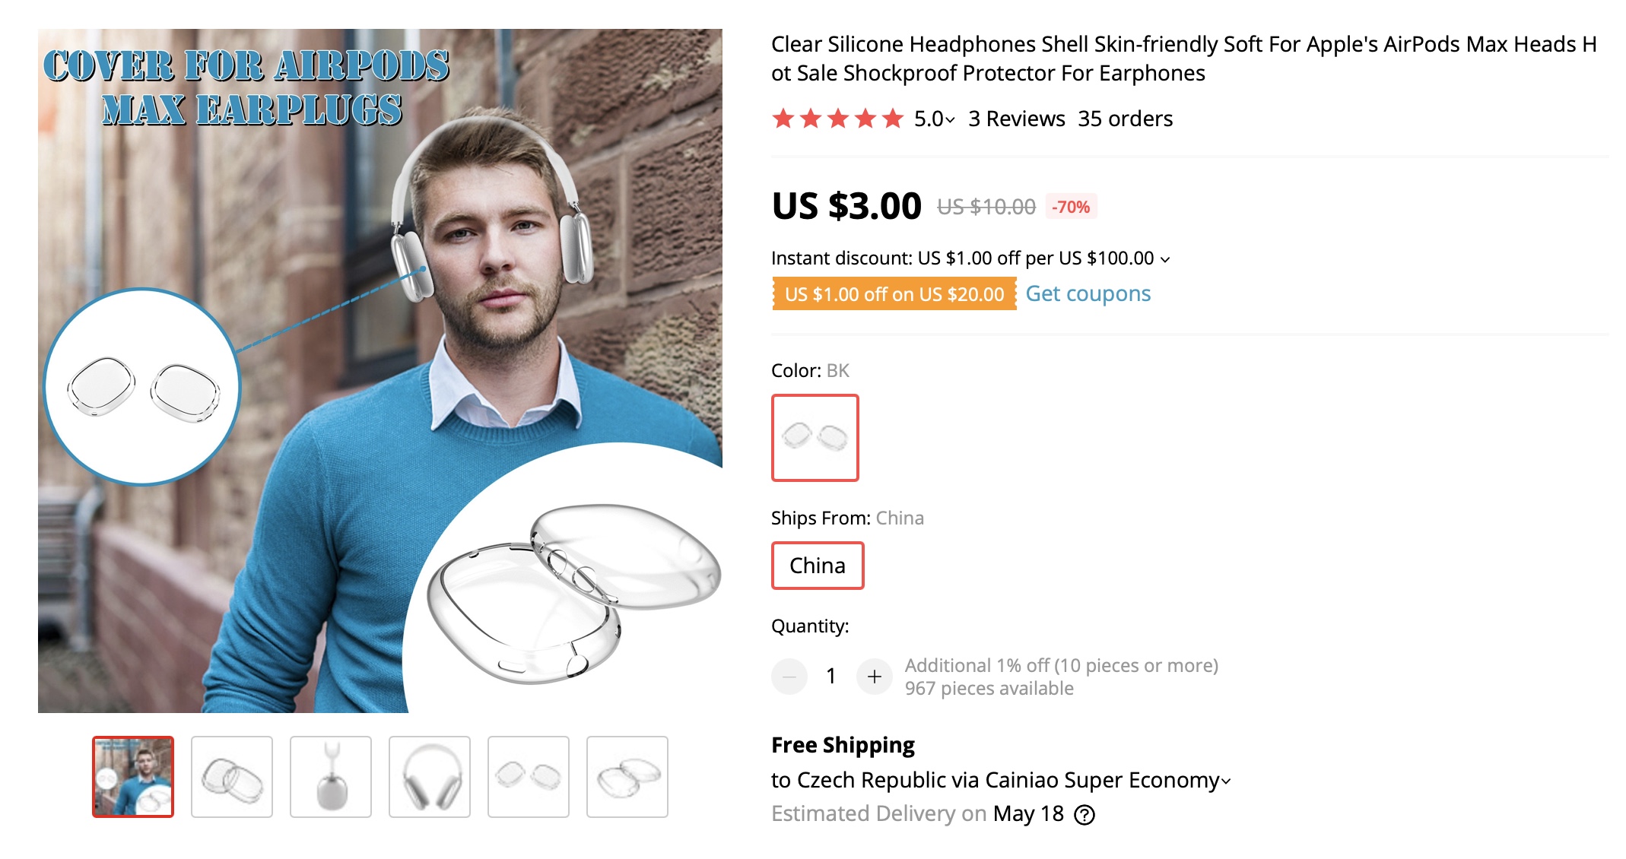This screenshot has height=859, width=1626.
Task: Click the quantity number field
Action: 831,676
